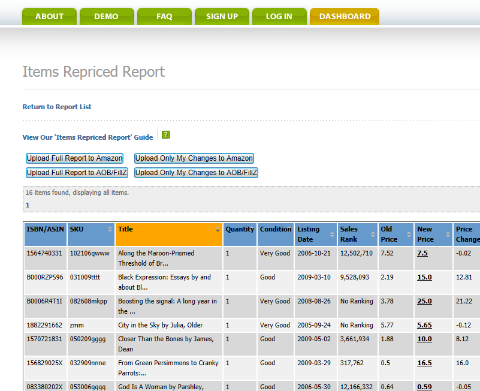The image size is (480, 391).
Task: Click Upload Only My Changes to AOB/FillZ
Action: pyautogui.click(x=196, y=173)
